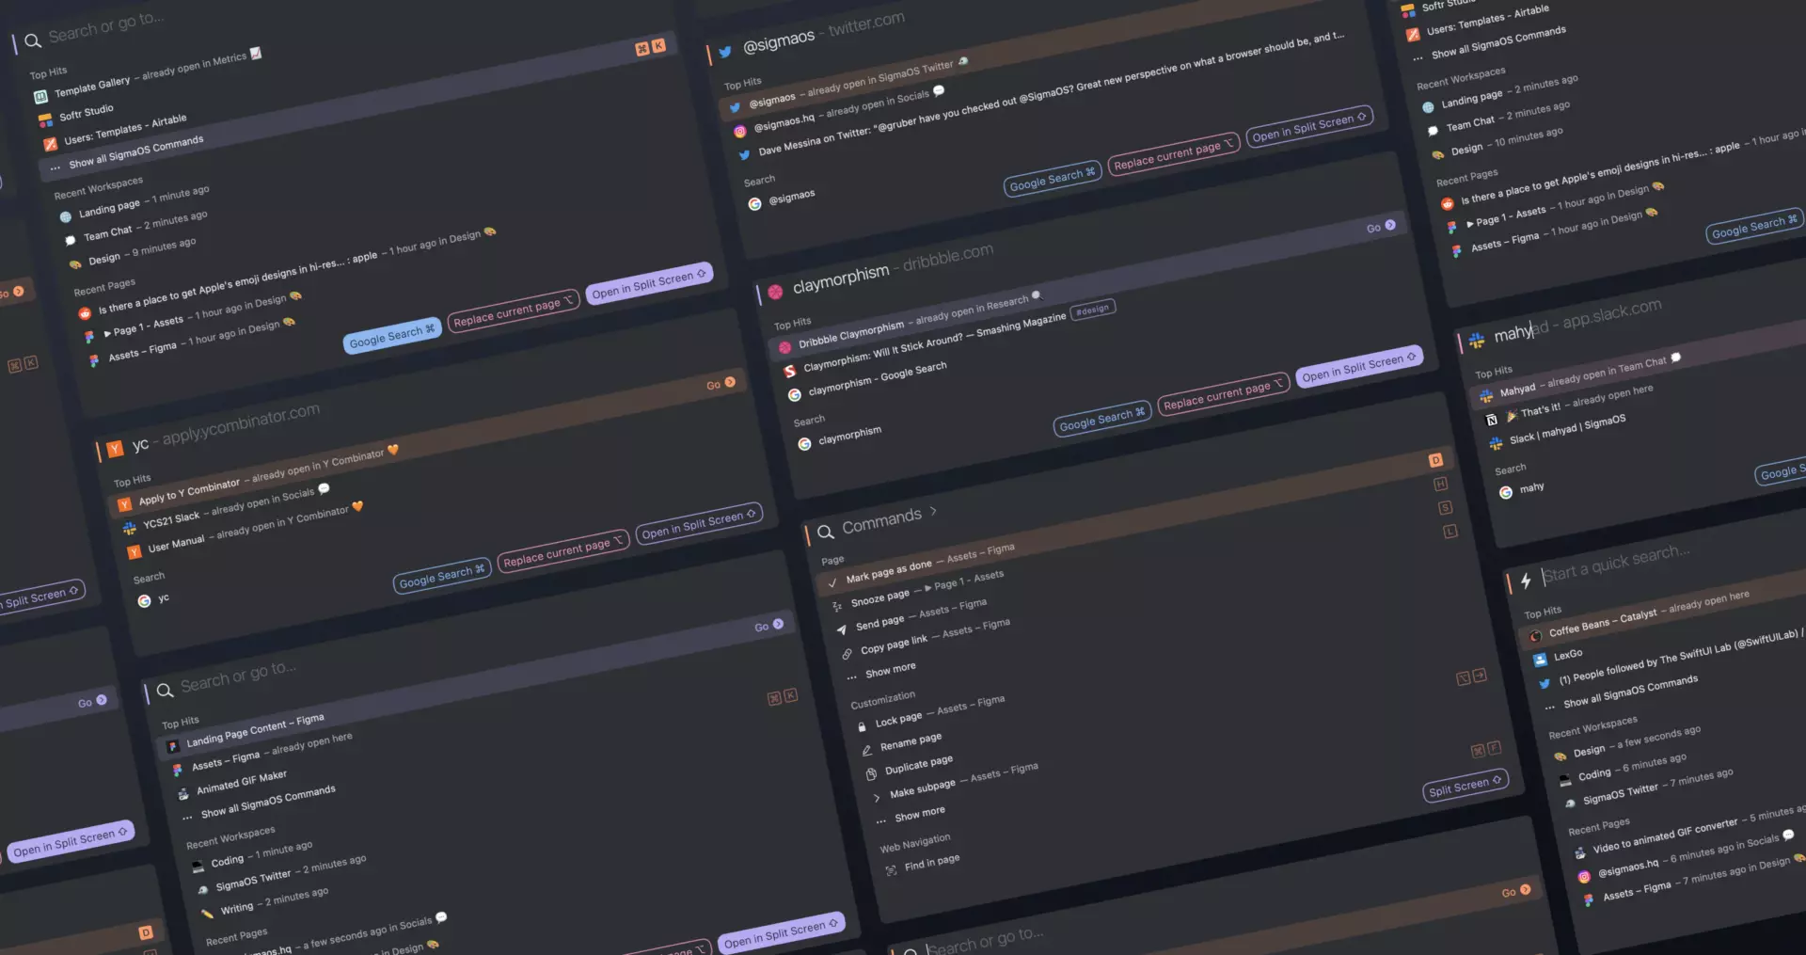Click Open in Split Screen in the claymorphism panel
The height and width of the screenshot is (955, 1806).
(1359, 368)
